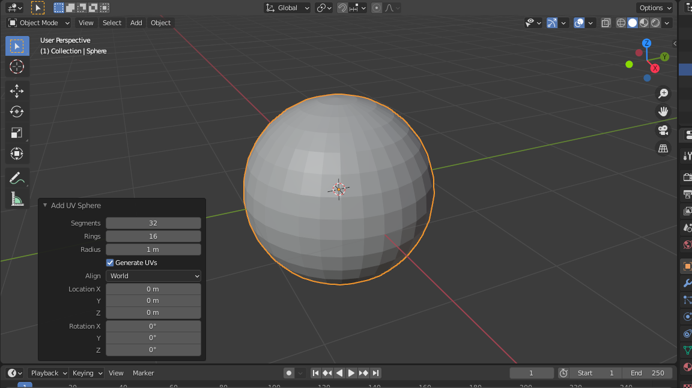Screen dimensions: 692x388
Task: Switch to Material Preview shading
Action: tap(644, 23)
